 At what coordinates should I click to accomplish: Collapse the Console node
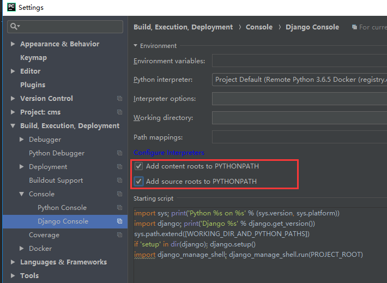(x=22, y=194)
